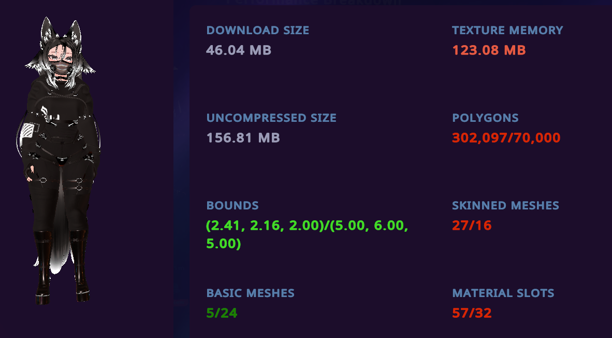Click the 302,097/70,000 polygon count
This screenshot has width=612, height=338.
506,137
